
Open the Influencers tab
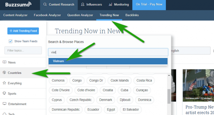91,4
